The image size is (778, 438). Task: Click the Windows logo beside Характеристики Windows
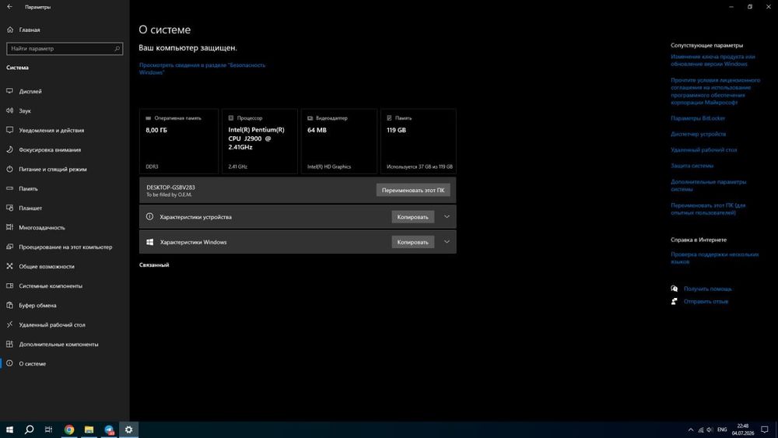coord(150,242)
